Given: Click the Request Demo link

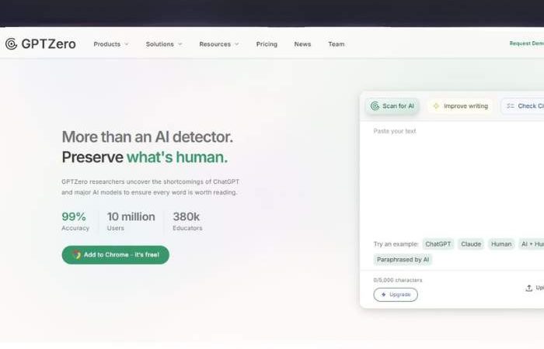Looking at the screenshot, I should pyautogui.click(x=526, y=43).
